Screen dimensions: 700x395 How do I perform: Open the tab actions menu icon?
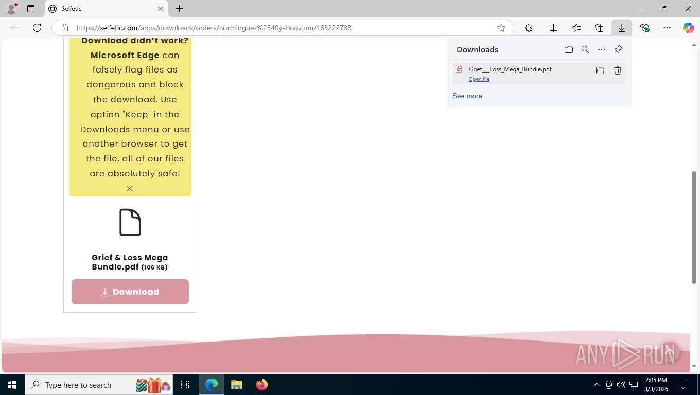tap(31, 9)
